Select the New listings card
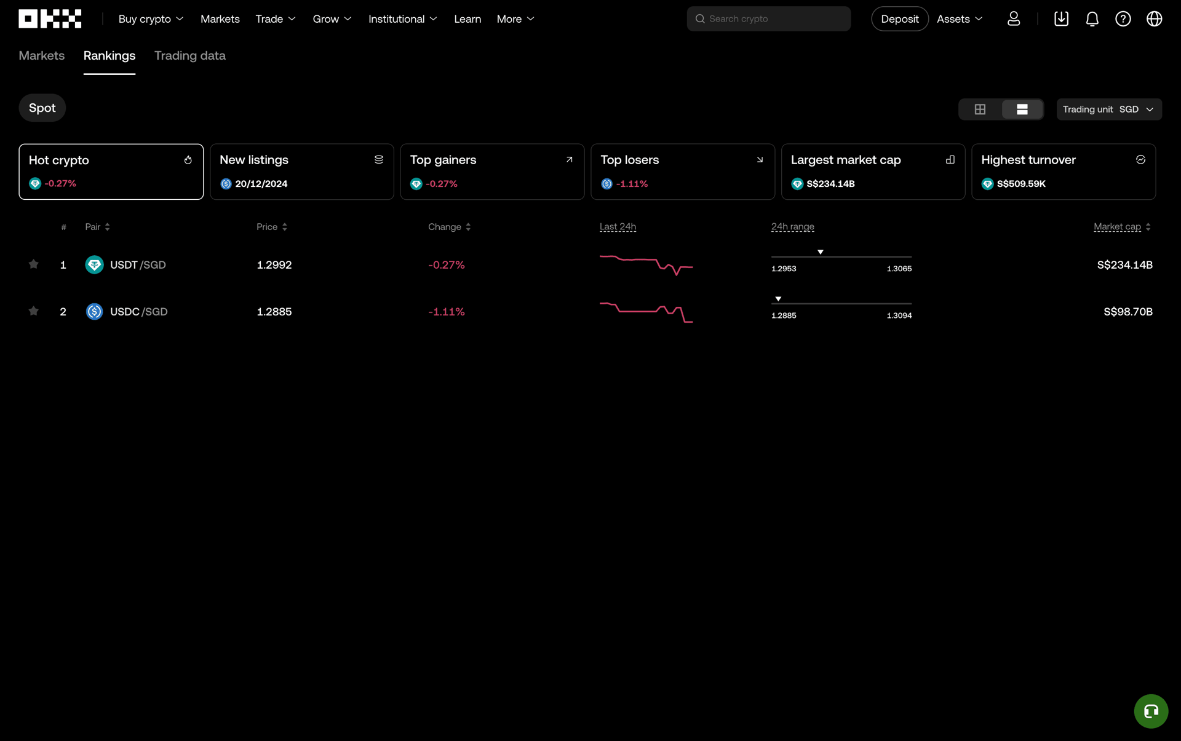1181x741 pixels. pos(302,172)
